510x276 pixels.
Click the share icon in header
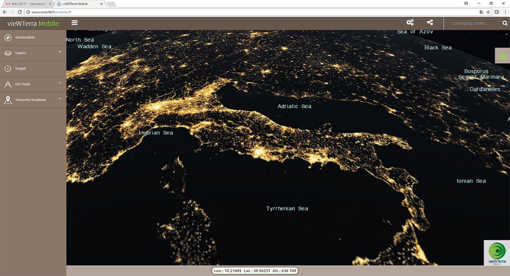pyautogui.click(x=430, y=23)
